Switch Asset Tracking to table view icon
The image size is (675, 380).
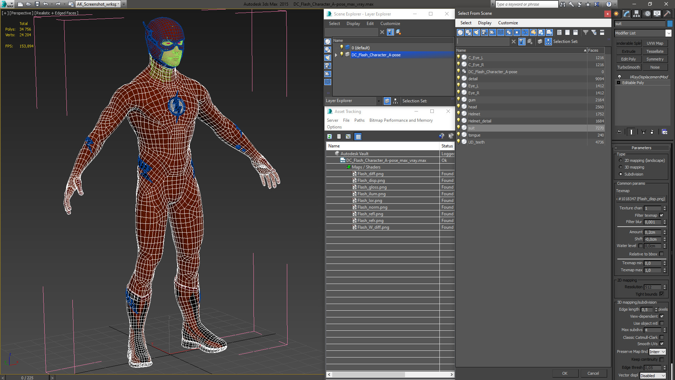pyautogui.click(x=358, y=137)
